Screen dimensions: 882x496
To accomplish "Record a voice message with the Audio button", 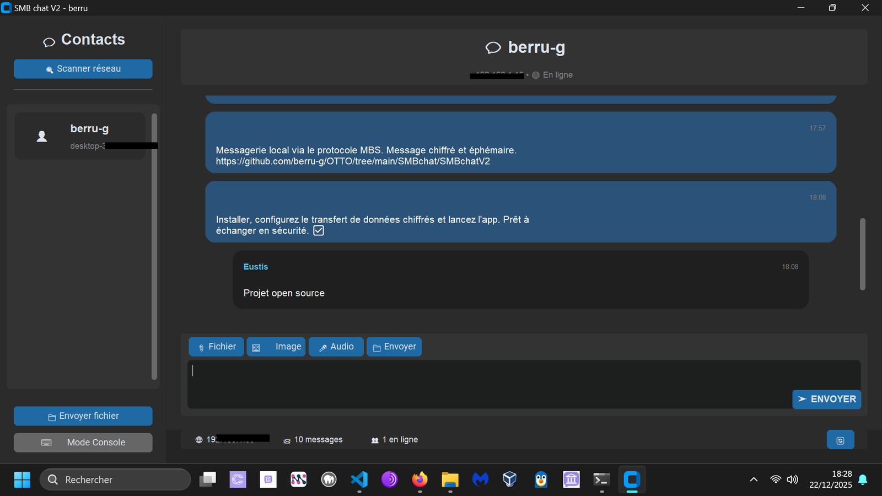I will coord(336,347).
